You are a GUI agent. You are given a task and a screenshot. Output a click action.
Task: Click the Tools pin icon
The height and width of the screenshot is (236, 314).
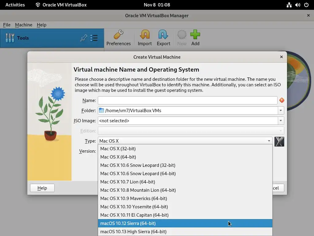point(84,38)
